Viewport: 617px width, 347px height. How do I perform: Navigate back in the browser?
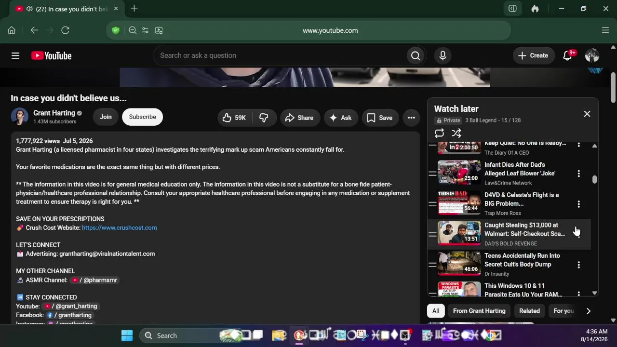click(34, 30)
